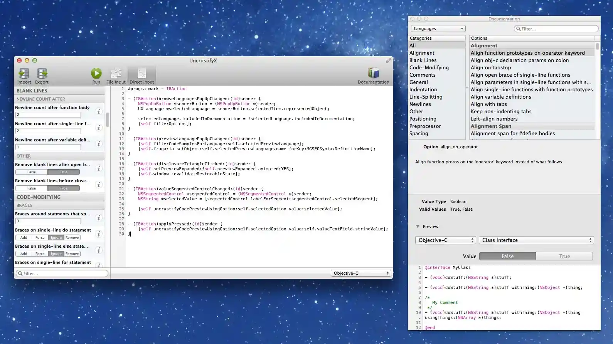Screen dimensions: 613x344
Task: Click the Options column header
Action: pos(532,38)
